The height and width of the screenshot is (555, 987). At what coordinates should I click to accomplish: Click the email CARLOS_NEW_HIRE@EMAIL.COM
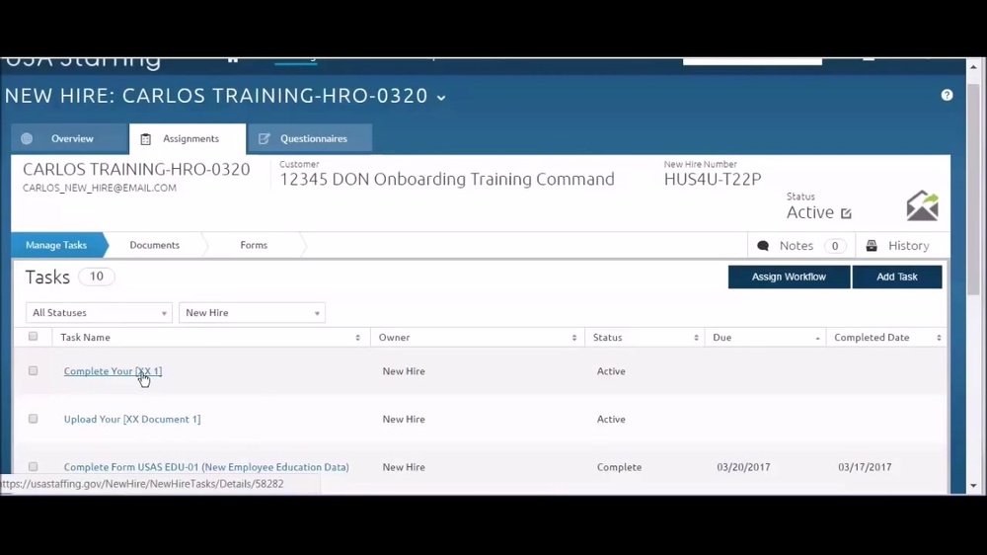100,188
